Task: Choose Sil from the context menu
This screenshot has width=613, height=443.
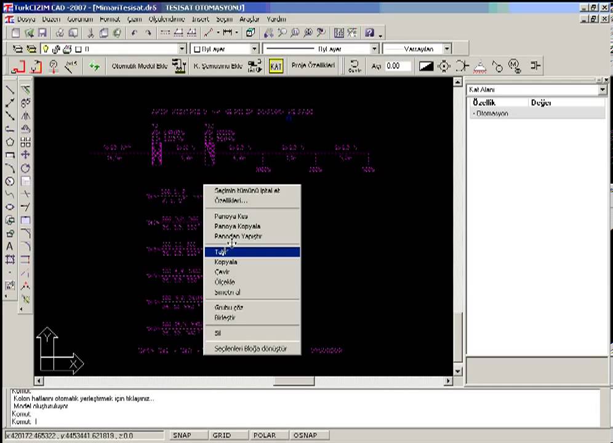Action: point(252,333)
